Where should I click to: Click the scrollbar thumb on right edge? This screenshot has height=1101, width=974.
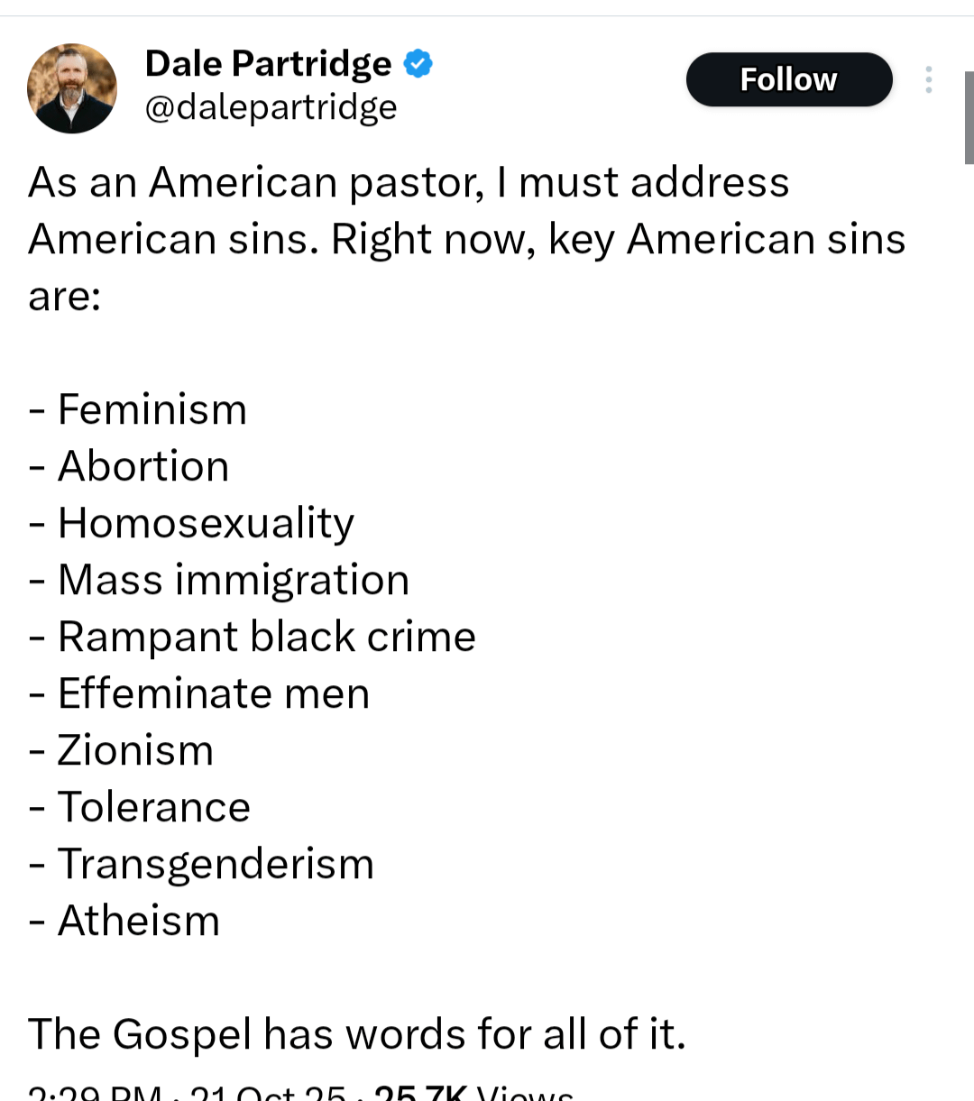pyautogui.click(x=969, y=117)
